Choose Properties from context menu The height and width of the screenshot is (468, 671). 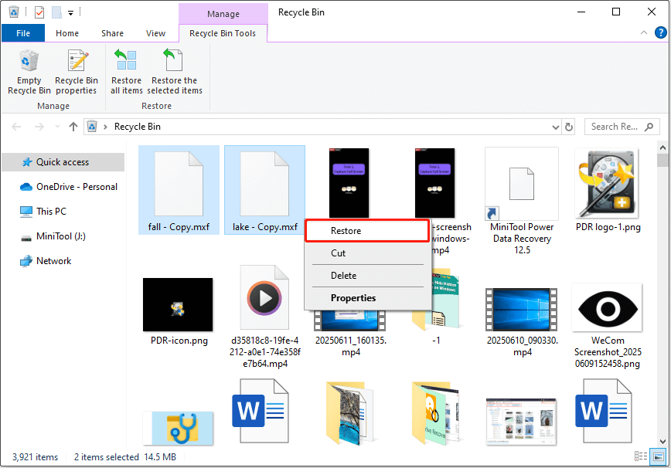(367, 298)
